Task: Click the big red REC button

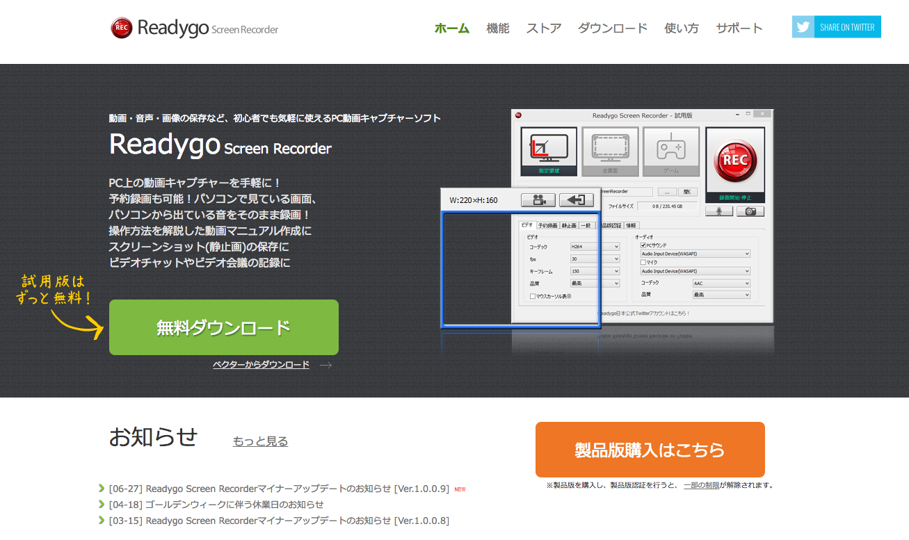Action: pos(735,161)
